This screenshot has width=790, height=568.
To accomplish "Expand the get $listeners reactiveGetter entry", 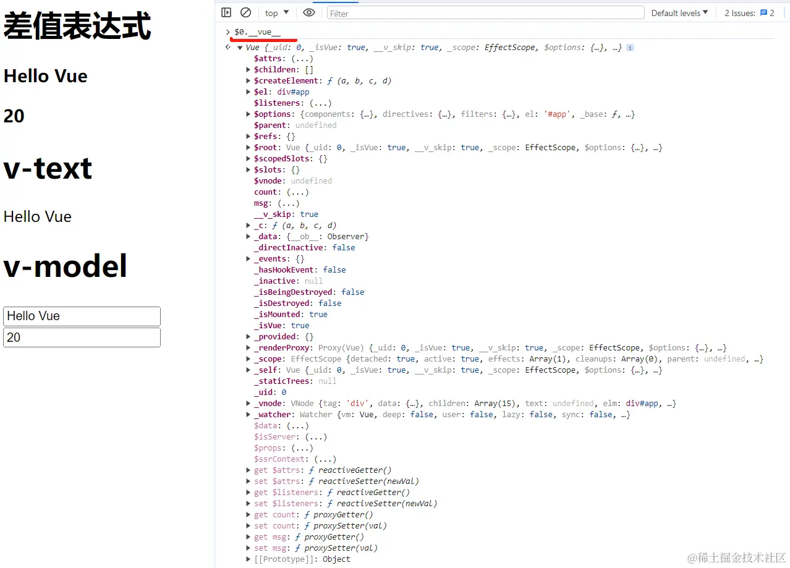I will 248,493.
